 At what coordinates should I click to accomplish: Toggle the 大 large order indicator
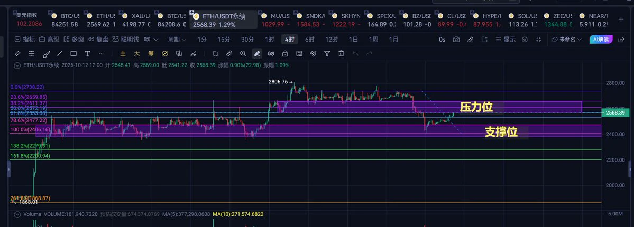pyautogui.click(x=137, y=53)
